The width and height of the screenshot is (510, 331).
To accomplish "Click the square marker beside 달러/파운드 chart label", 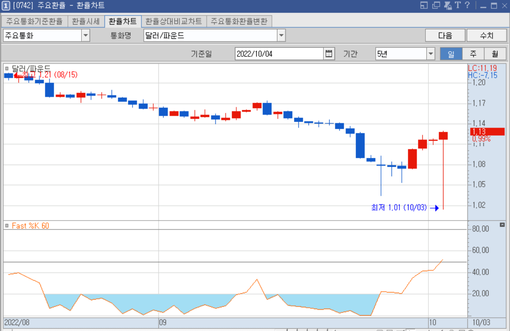I will click(x=7, y=69).
